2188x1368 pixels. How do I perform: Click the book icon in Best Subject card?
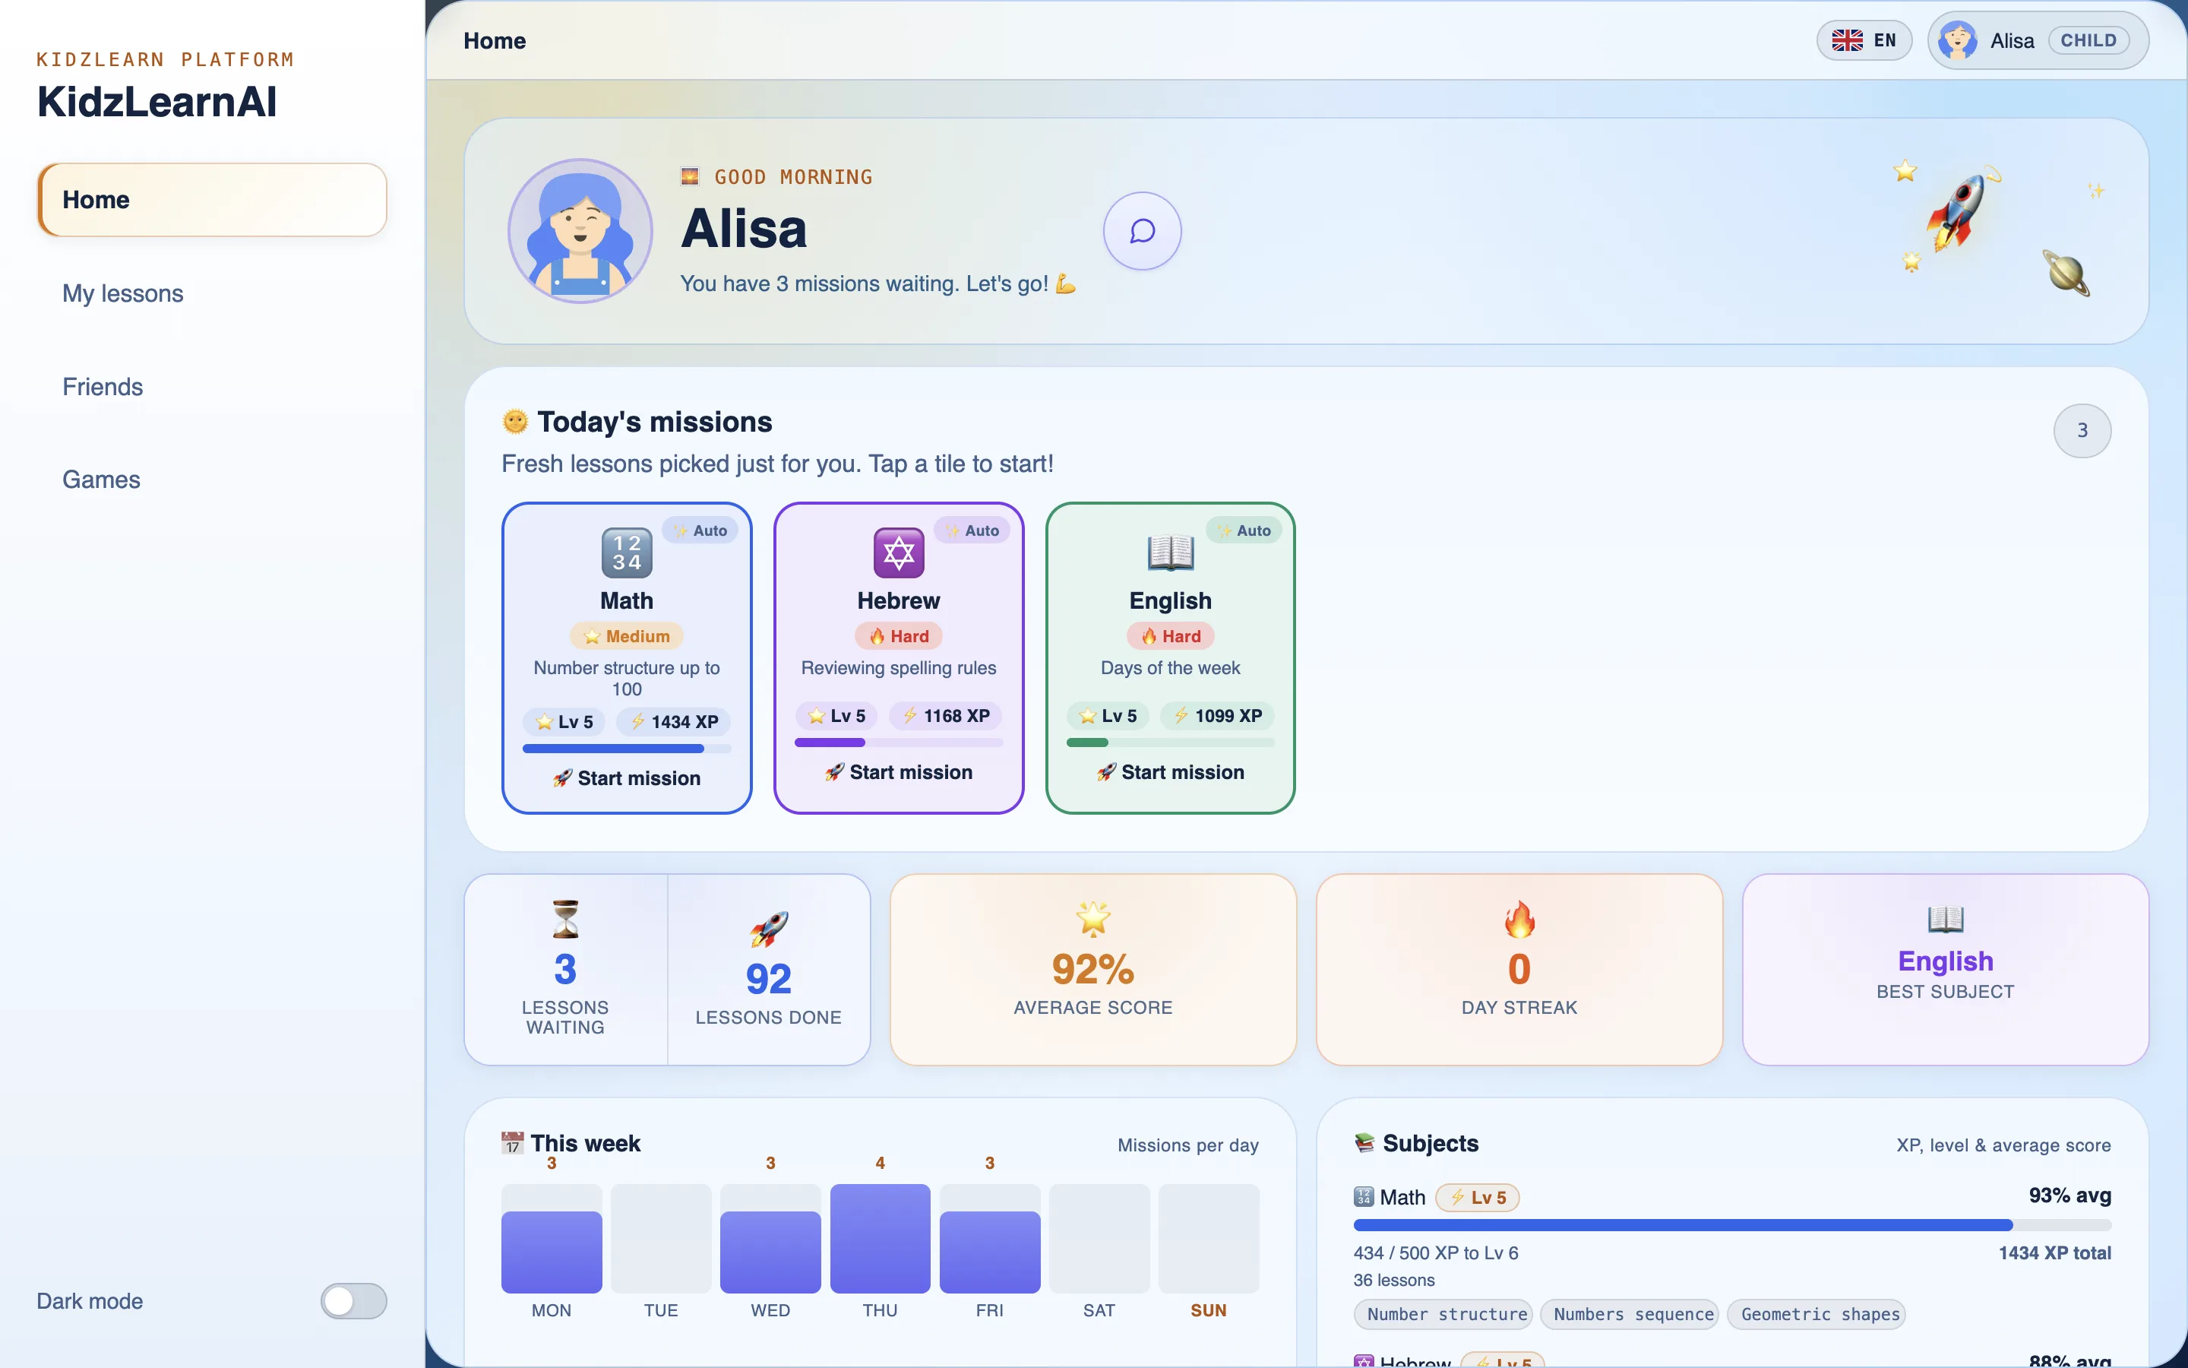[1946, 920]
